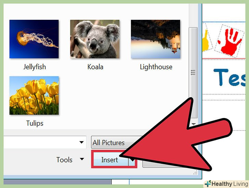The width and height of the screenshot is (249, 188).
Task: Expand the file name combo box arrow
Action: 81,142
